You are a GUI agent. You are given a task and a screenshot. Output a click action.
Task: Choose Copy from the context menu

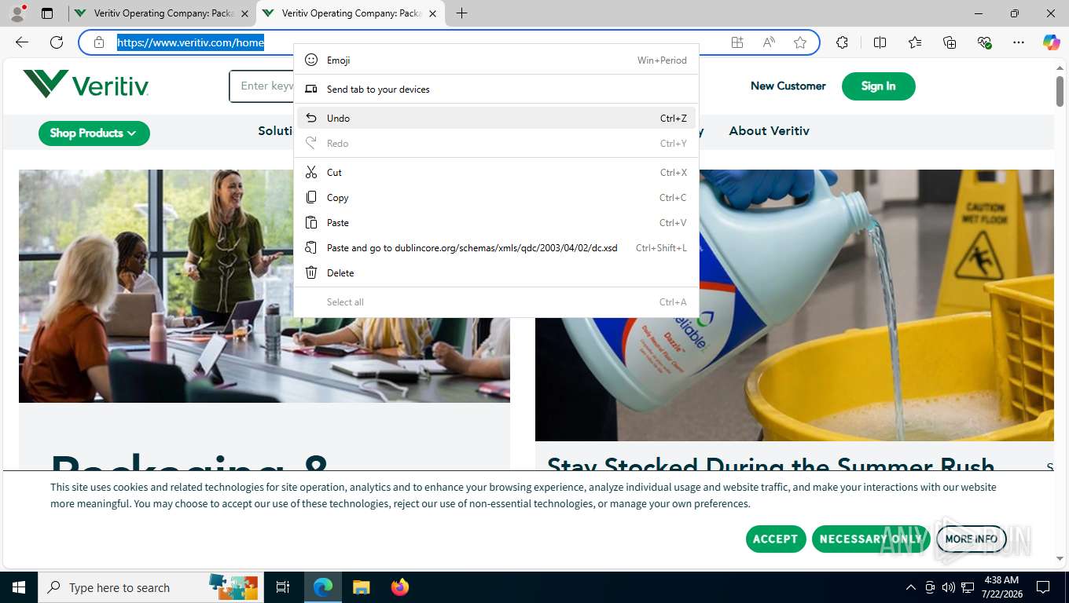[496, 198]
